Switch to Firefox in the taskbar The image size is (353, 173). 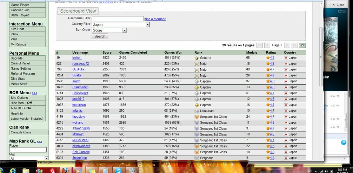[x=65, y=170]
